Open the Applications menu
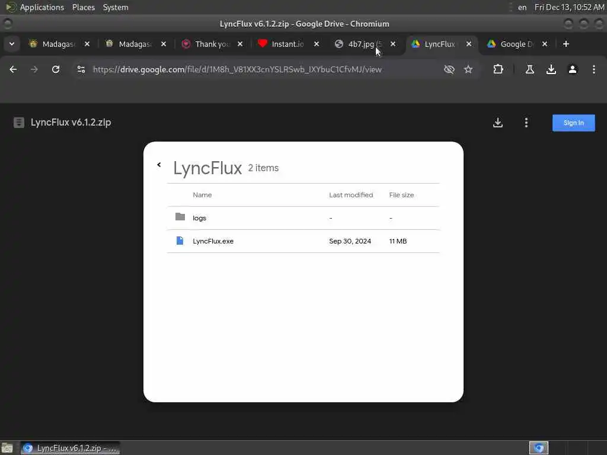Screen dimensions: 607x455 [42, 7]
